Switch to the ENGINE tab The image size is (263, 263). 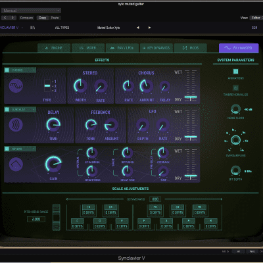pos(54,48)
